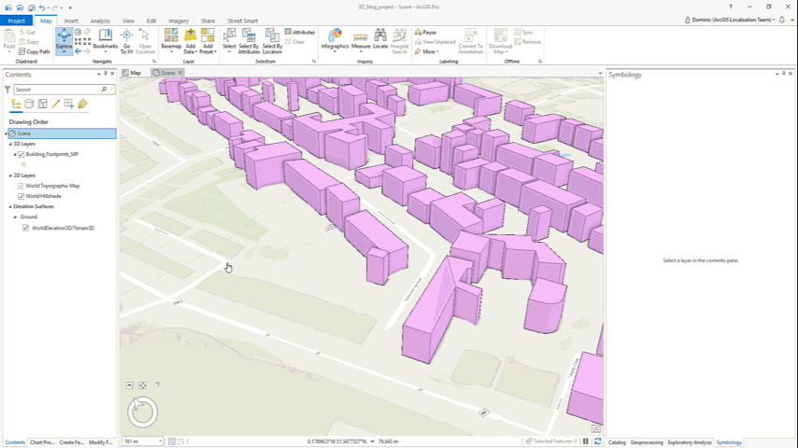Close the Scene view tab
The image size is (798, 448).
tap(179, 73)
